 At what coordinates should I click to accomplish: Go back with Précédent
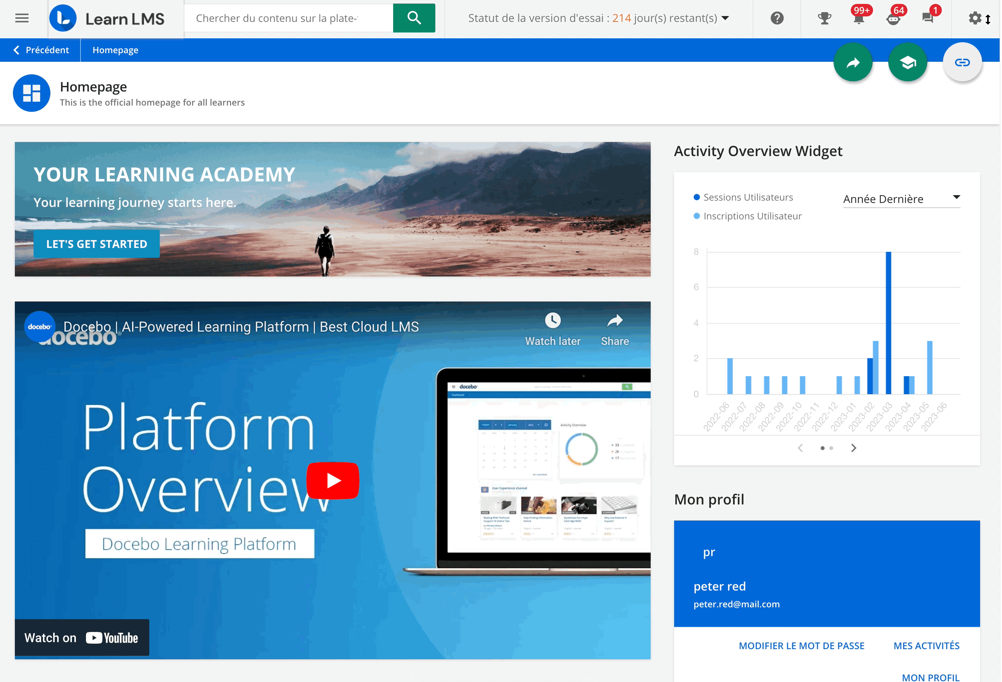(x=41, y=50)
